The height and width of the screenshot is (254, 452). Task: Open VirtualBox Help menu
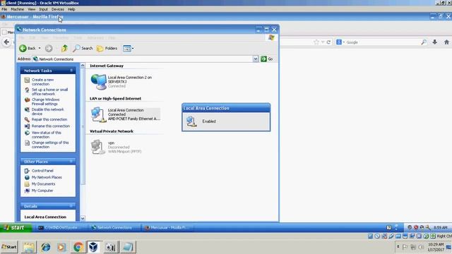coord(71,9)
